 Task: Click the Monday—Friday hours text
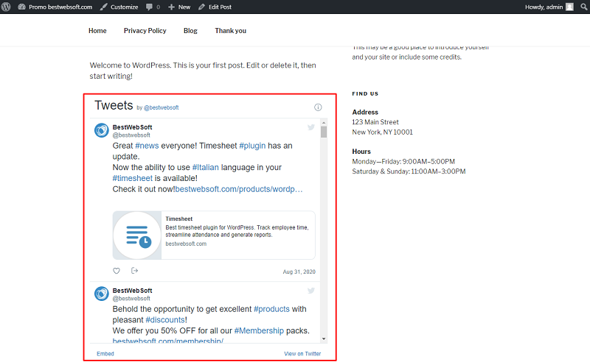(x=403, y=161)
